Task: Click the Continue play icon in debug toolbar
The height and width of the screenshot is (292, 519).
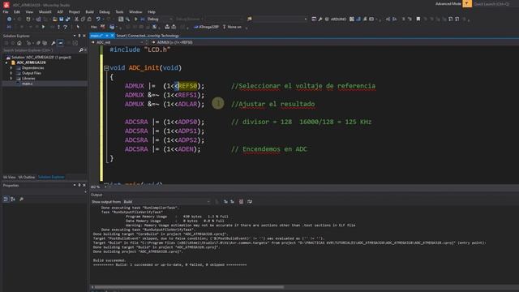Action: point(43,27)
